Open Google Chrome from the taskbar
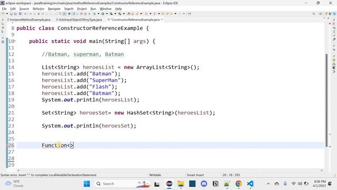This screenshot has width=337, height=190. pos(239,184)
